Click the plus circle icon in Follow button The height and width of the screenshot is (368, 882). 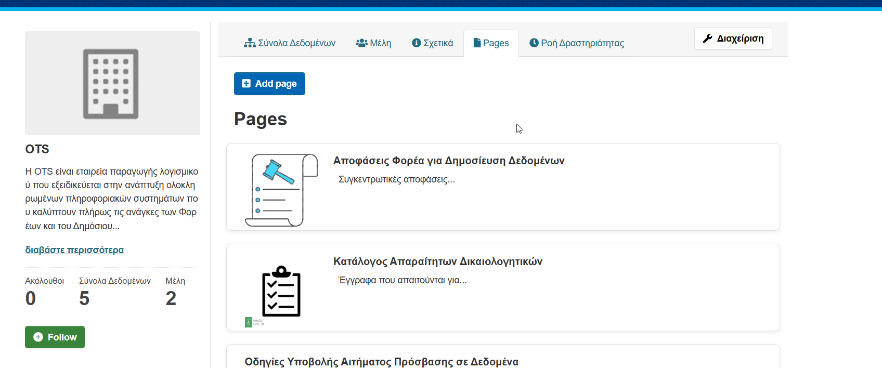(x=38, y=337)
